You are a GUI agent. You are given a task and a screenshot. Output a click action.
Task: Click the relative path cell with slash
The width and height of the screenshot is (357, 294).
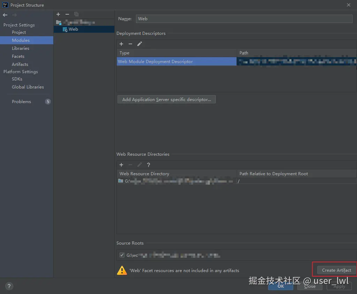(297, 181)
